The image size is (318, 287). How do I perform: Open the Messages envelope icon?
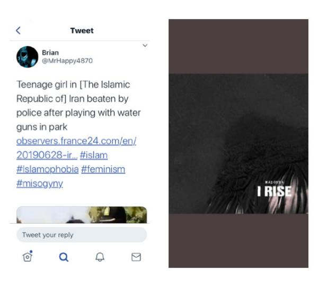coord(136,257)
